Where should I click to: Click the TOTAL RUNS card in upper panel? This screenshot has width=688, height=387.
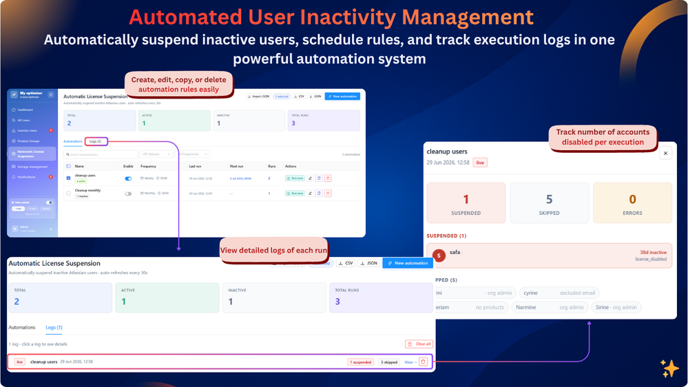324,121
